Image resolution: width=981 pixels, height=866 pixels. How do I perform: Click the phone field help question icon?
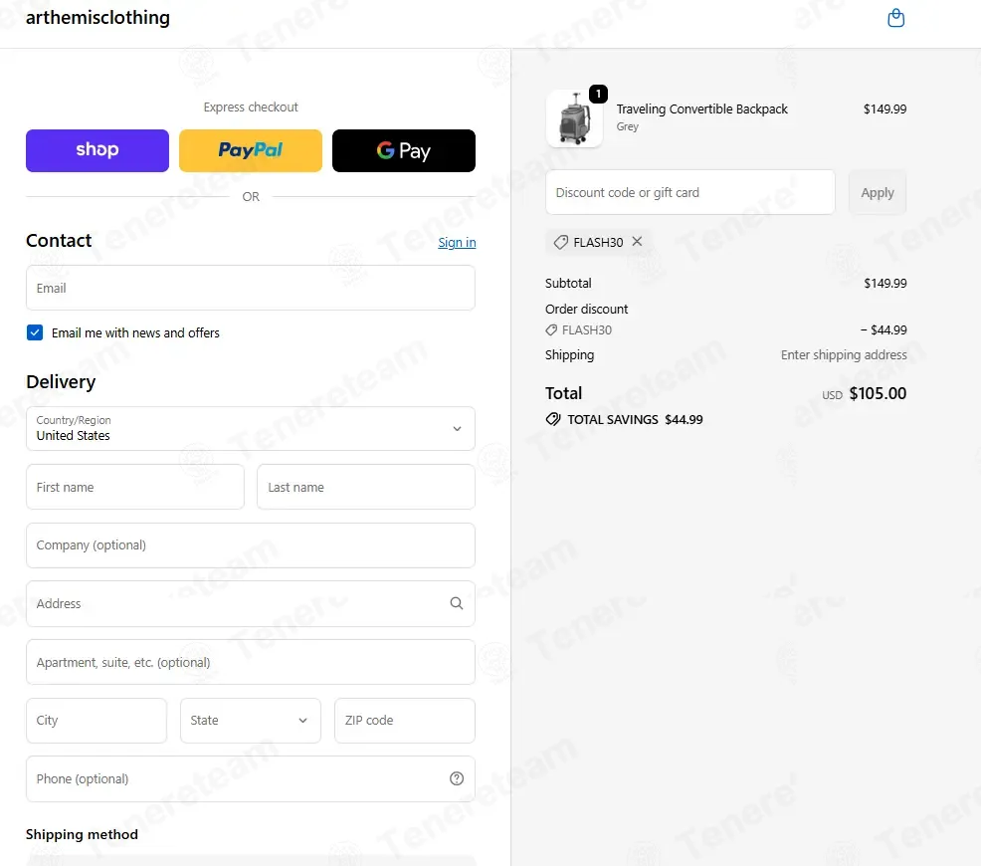click(x=457, y=778)
